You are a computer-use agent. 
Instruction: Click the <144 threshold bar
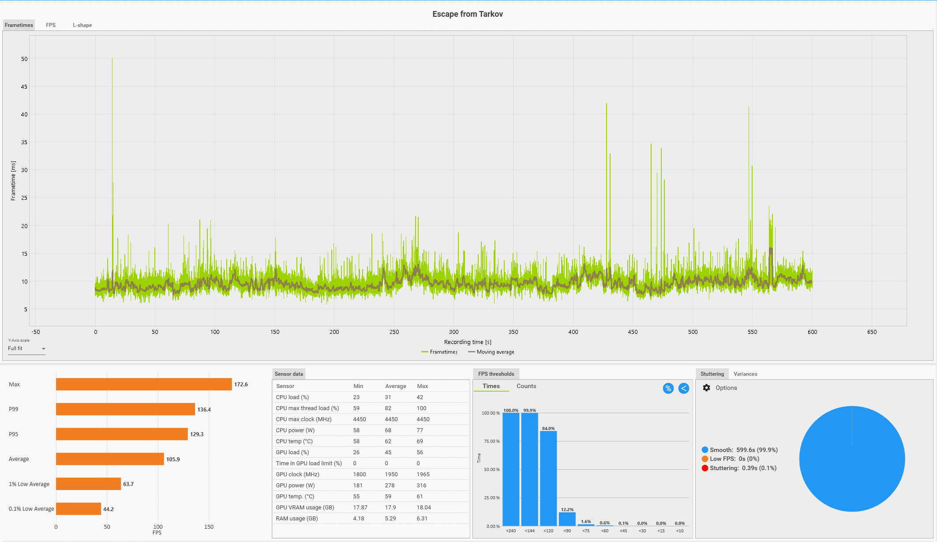[x=529, y=469]
